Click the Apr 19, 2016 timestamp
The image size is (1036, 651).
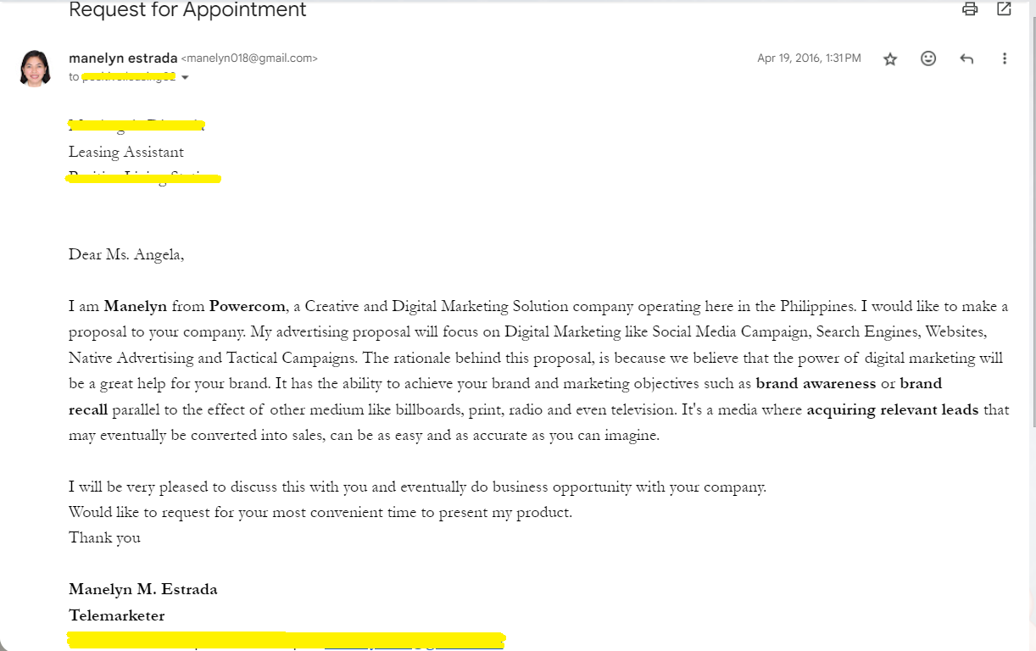[809, 58]
